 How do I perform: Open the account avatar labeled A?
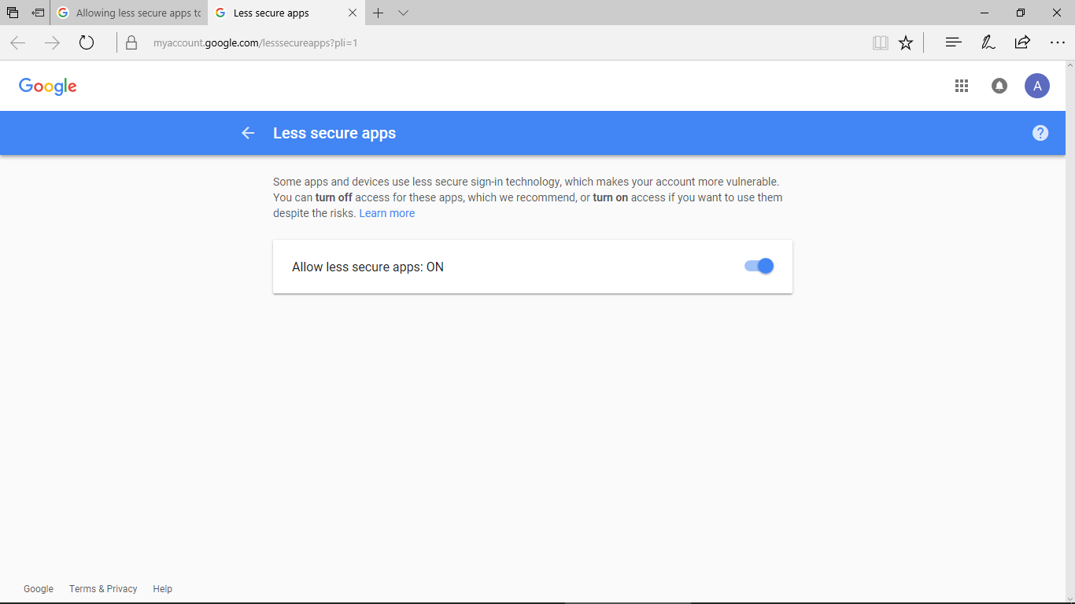click(1037, 86)
